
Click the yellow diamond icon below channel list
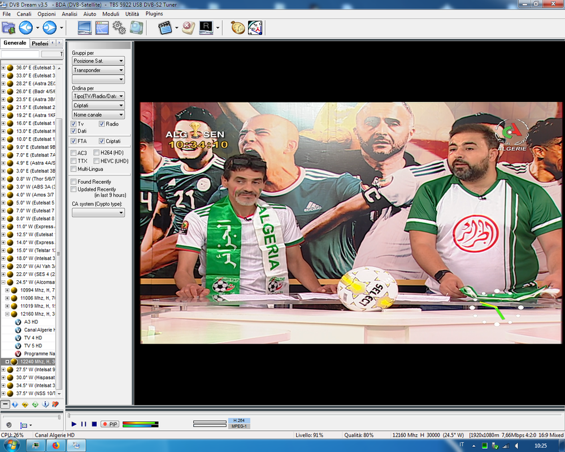point(25,405)
